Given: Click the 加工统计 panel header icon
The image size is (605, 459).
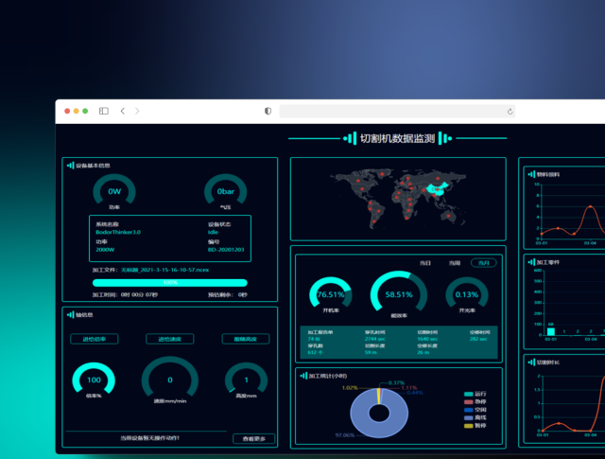Looking at the screenshot, I should tap(303, 376).
